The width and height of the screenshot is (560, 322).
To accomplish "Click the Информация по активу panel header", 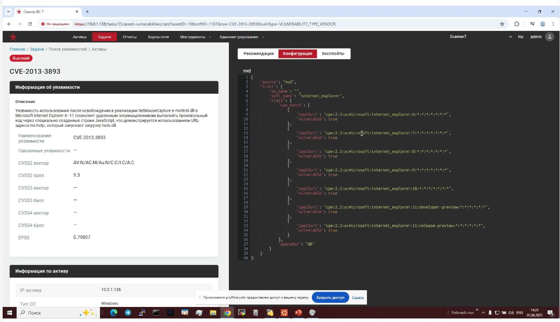I will [x=114, y=271].
